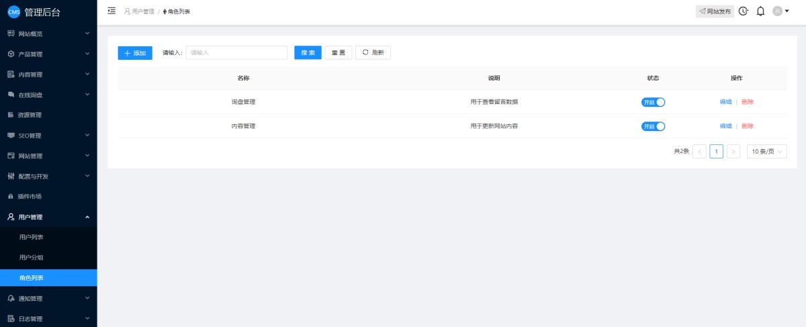Open 插件市场 from the sidebar
The width and height of the screenshot is (806, 327).
point(30,197)
